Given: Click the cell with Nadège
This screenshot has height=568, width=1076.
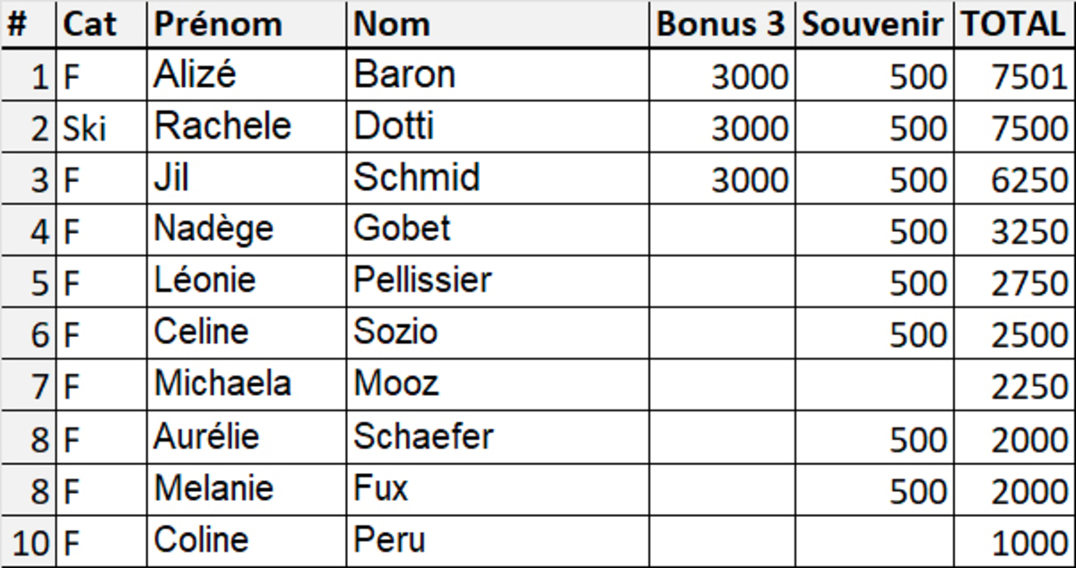Looking at the screenshot, I should point(247,229).
